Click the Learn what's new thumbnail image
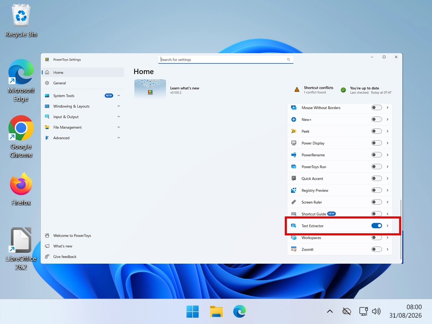The width and height of the screenshot is (432, 324). [150, 89]
